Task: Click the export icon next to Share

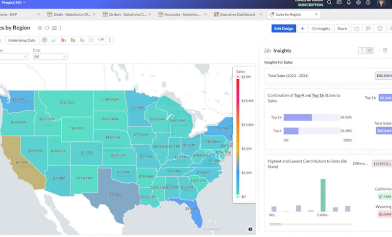Action: pos(357,28)
